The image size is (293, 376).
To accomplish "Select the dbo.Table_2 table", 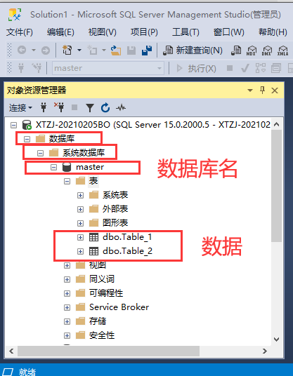I will click(127, 251).
